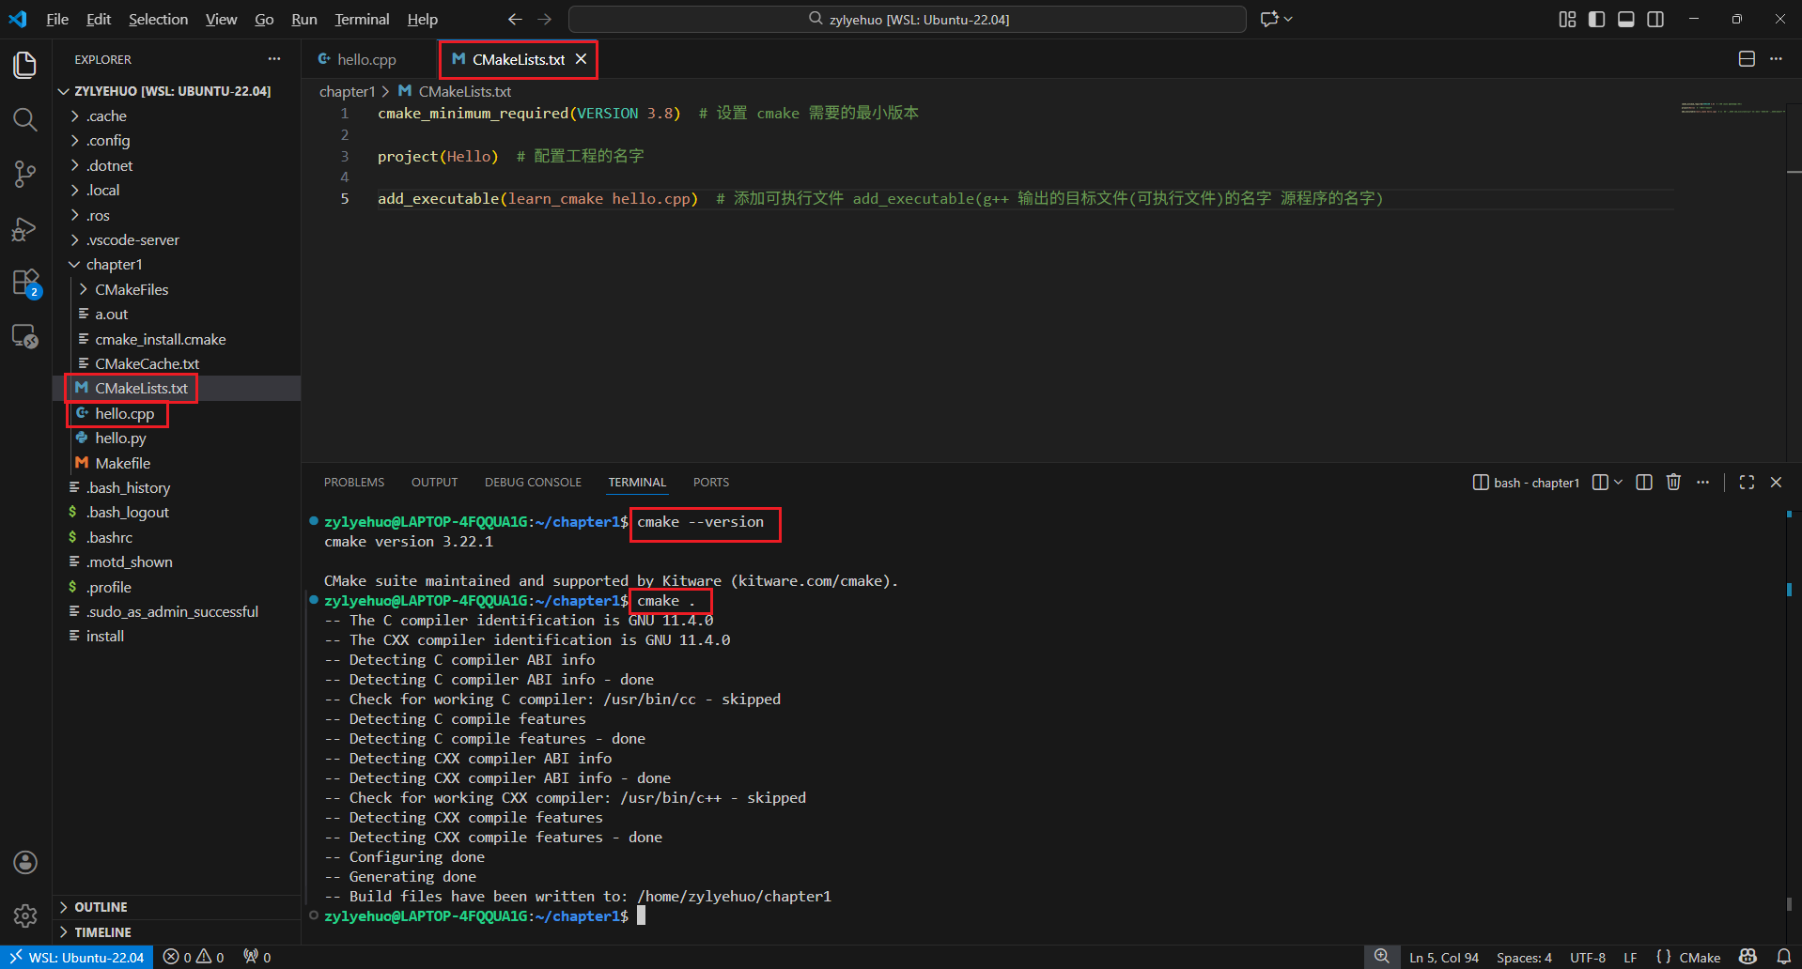Open Copilot chat icon in title bar
Image resolution: width=1802 pixels, height=969 pixels.
click(x=1270, y=19)
